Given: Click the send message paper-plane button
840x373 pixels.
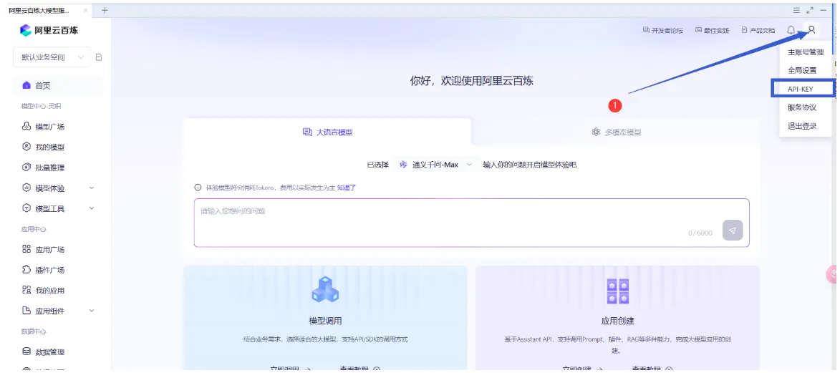Looking at the screenshot, I should click(733, 230).
